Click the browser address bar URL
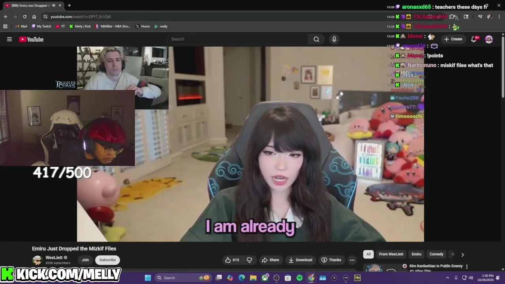The height and width of the screenshot is (284, 505). pyautogui.click(x=80, y=17)
